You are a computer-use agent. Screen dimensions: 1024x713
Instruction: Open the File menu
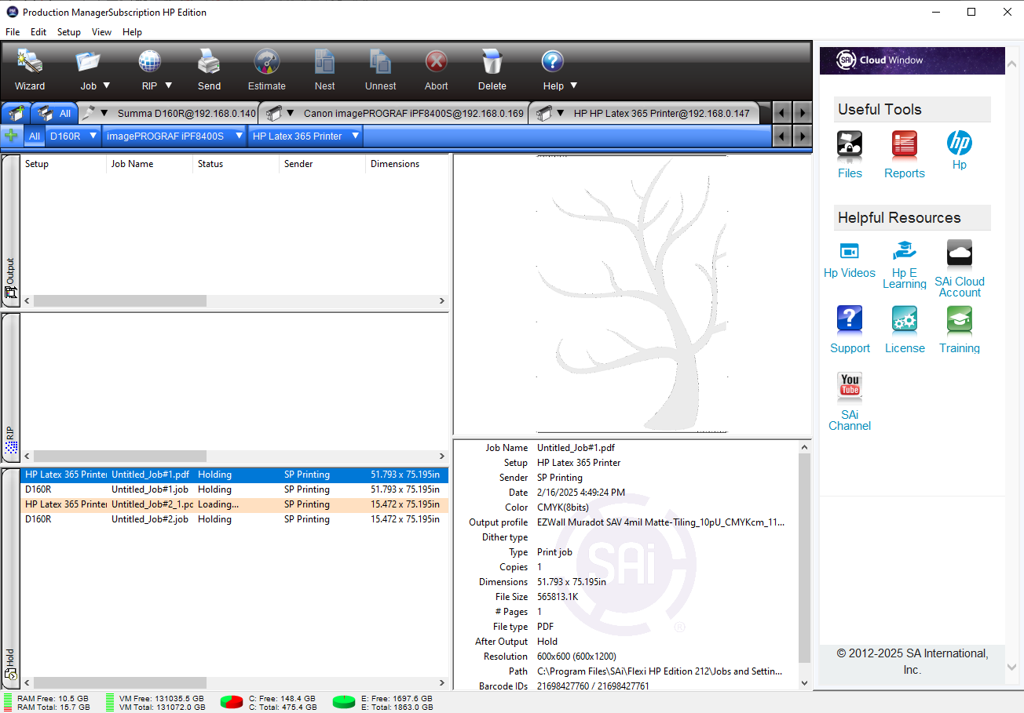[13, 32]
